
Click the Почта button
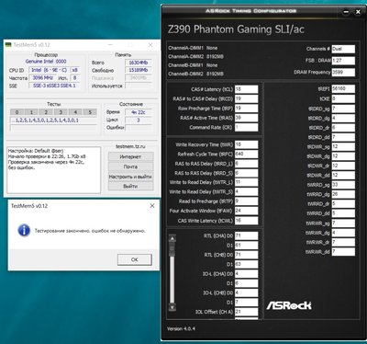click(130, 166)
